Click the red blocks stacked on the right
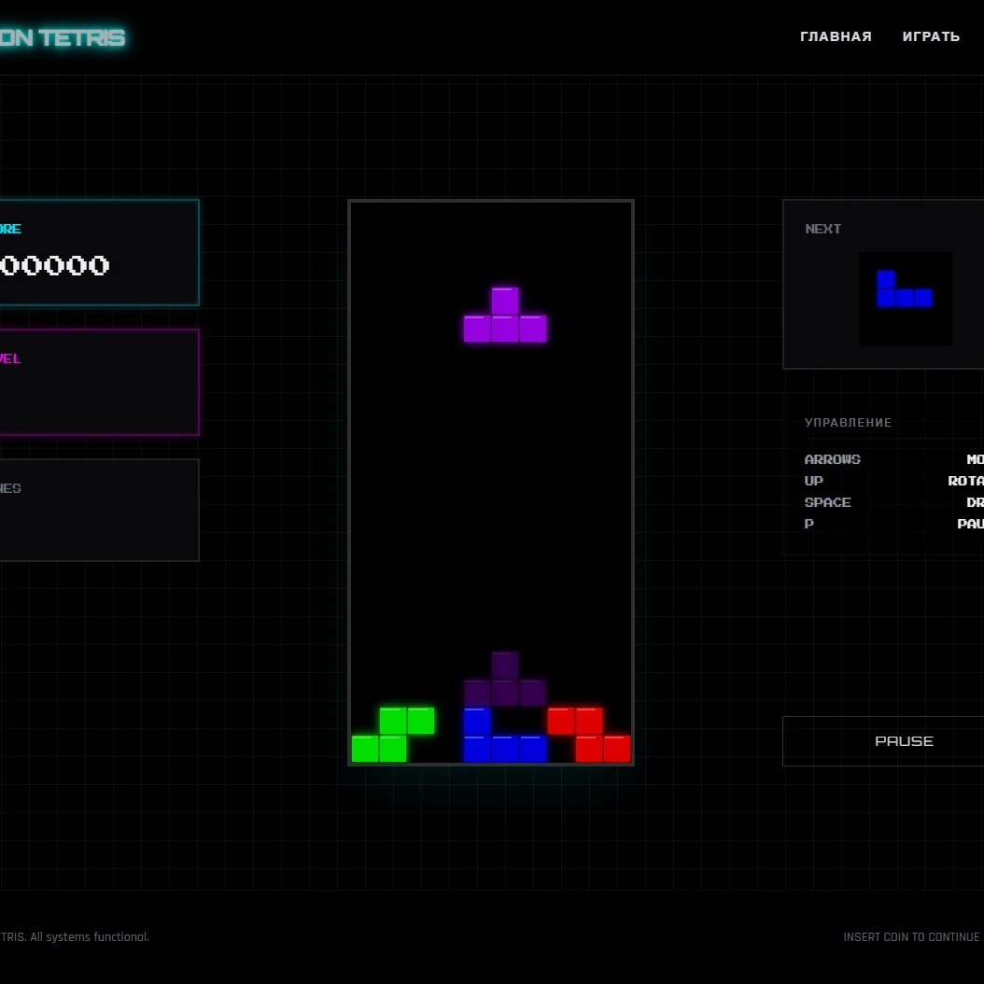Image resolution: width=984 pixels, height=984 pixels. coord(588,734)
